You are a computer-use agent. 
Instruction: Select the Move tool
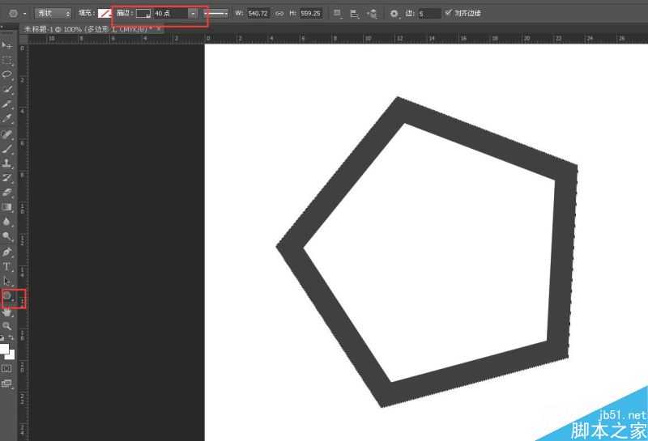(7, 45)
